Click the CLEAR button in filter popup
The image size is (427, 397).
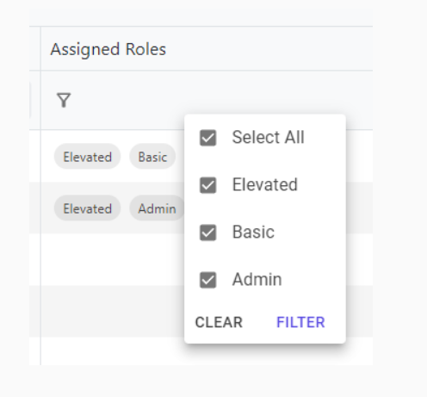(x=219, y=322)
